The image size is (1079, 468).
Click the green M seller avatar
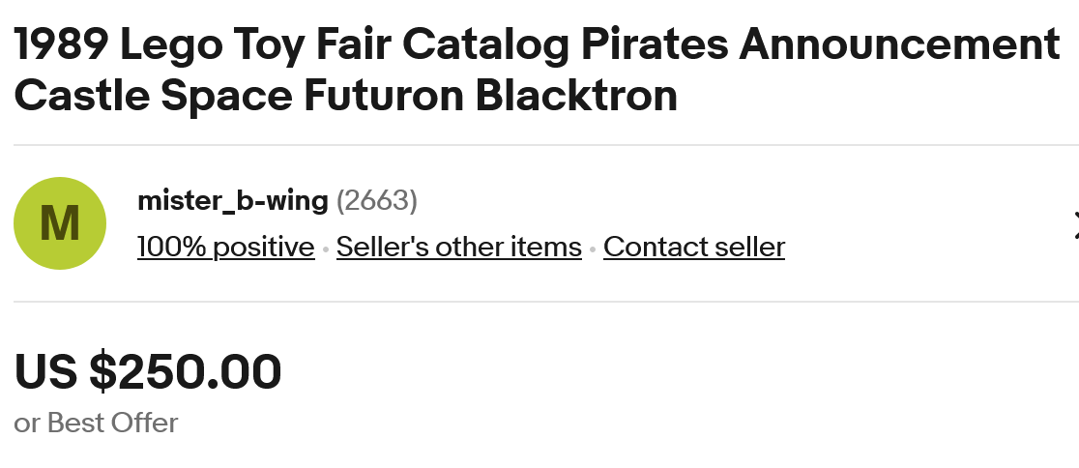60,223
